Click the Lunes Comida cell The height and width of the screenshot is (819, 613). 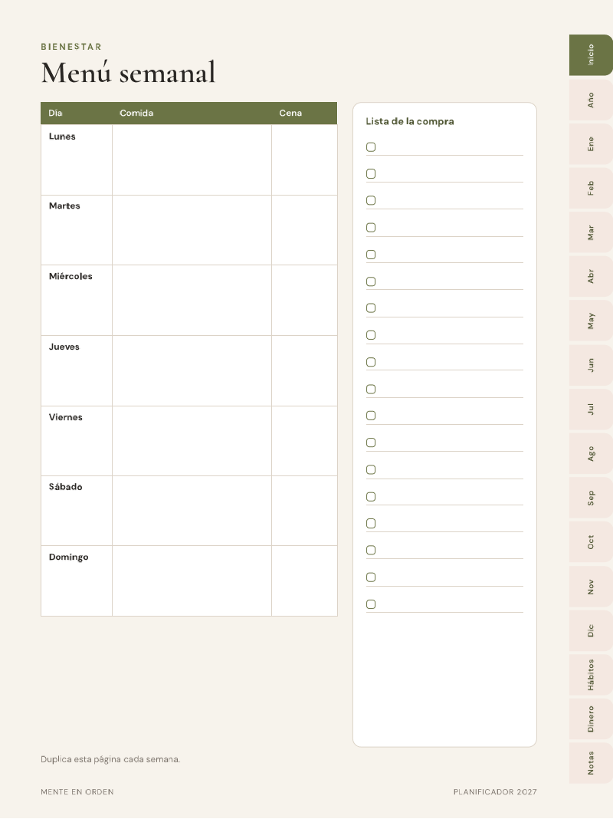tap(192, 160)
